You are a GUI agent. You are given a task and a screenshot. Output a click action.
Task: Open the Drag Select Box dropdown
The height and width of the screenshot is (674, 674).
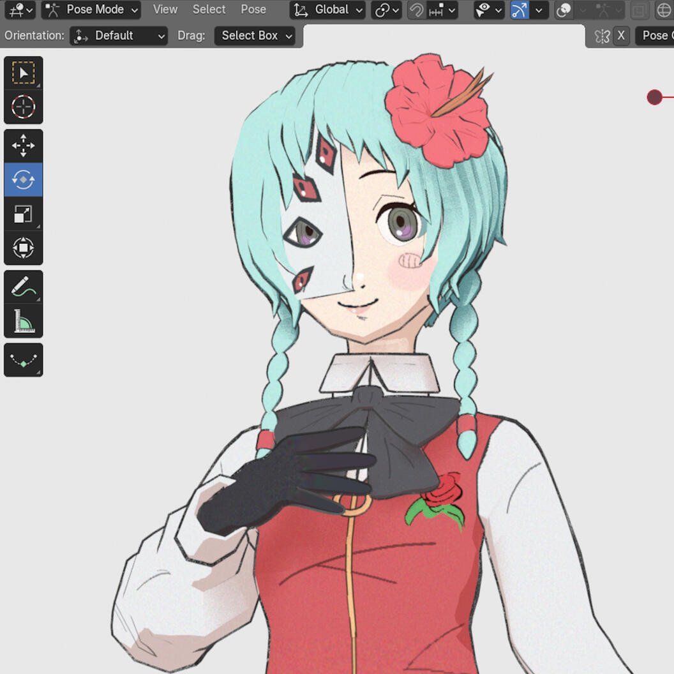[x=254, y=36]
